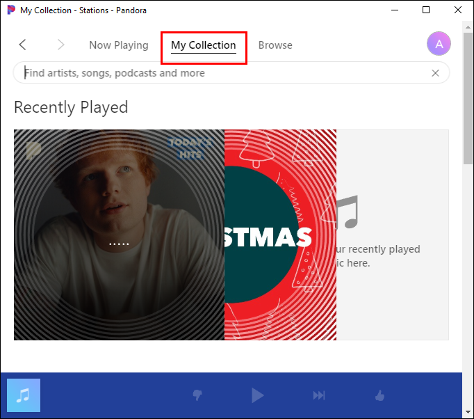This screenshot has height=419, width=474.
Task: Open the Christmas station artwork
Action: [280, 235]
